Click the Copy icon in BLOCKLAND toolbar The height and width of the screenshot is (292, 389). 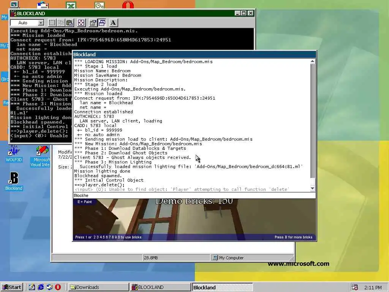(61, 23)
